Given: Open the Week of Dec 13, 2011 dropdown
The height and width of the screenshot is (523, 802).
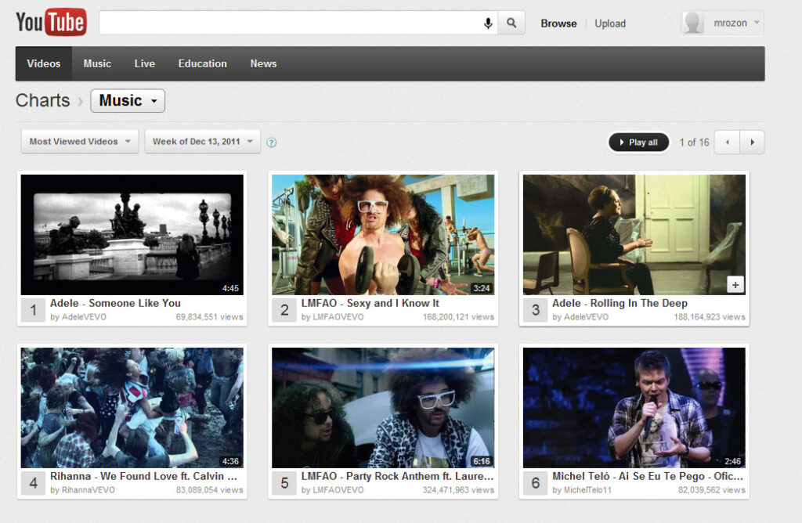Looking at the screenshot, I should 202,142.
